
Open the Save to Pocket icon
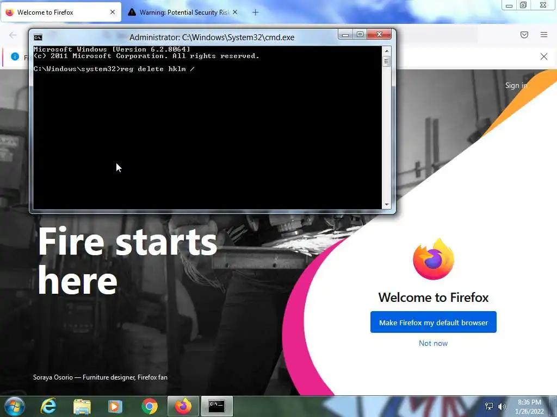(x=524, y=35)
